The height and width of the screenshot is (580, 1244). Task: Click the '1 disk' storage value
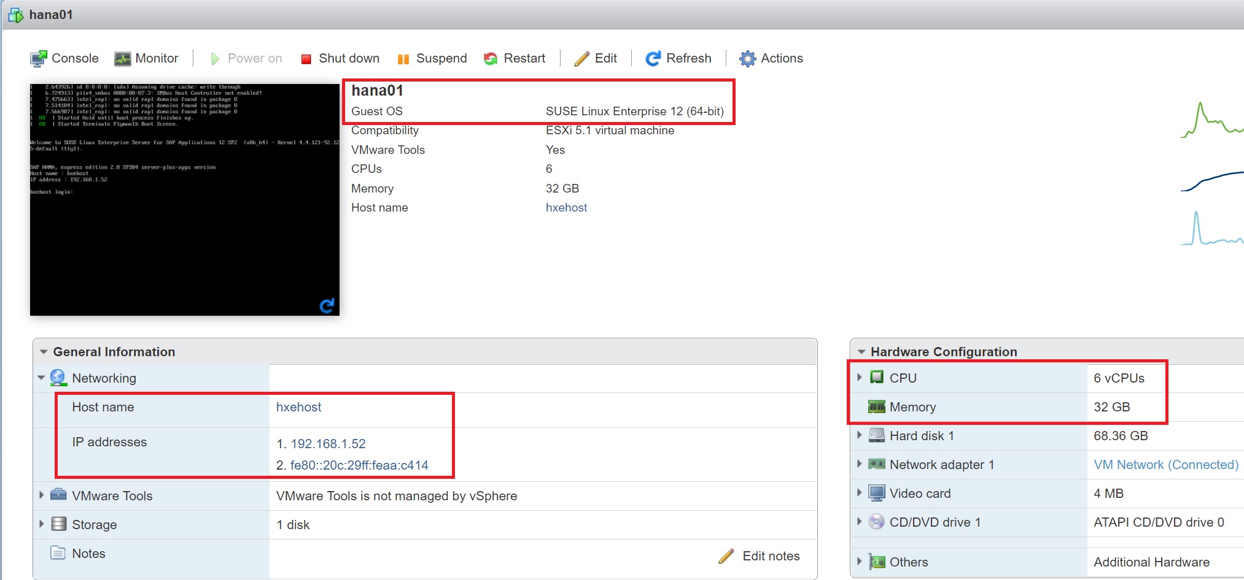coord(293,525)
